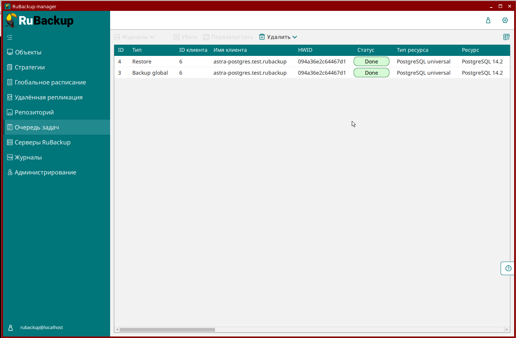Sort by the Статус column header
This screenshot has height=338, width=516.
point(366,50)
